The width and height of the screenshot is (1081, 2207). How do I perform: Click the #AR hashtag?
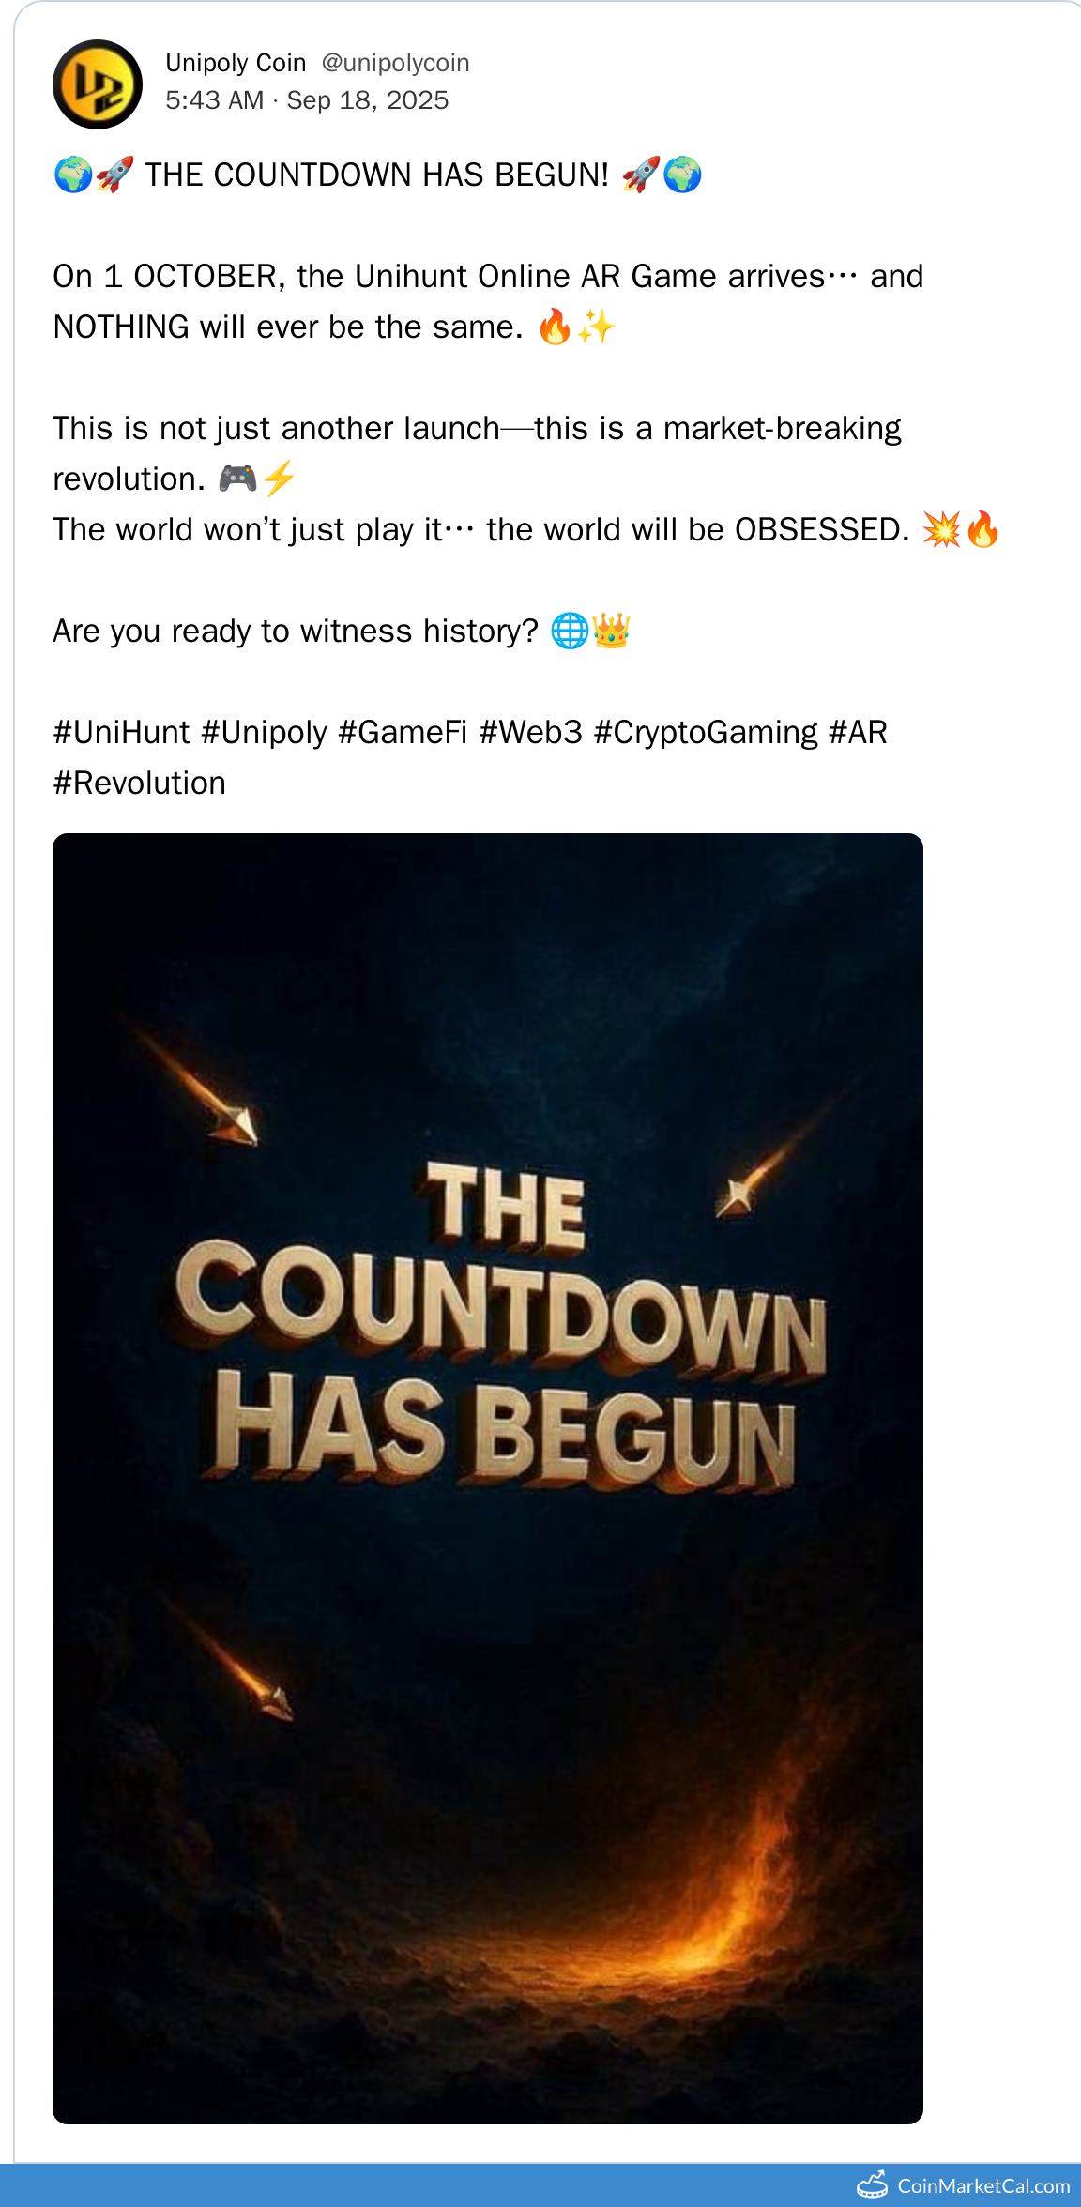pyautogui.click(x=858, y=732)
